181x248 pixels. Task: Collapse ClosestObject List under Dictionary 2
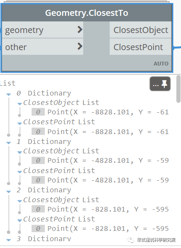click(x=20, y=201)
